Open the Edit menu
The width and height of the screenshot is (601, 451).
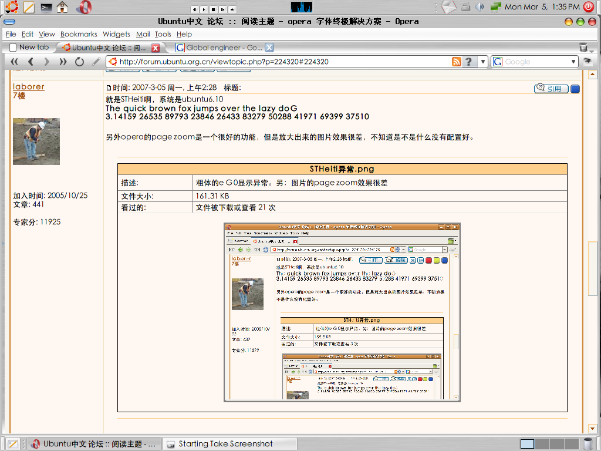(x=28, y=34)
